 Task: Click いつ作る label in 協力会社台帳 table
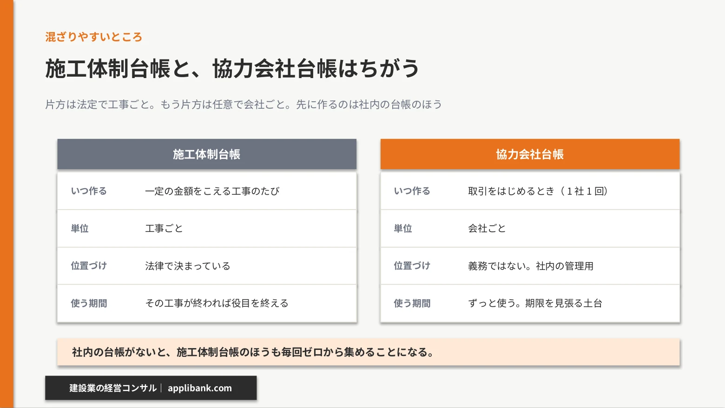click(x=412, y=191)
